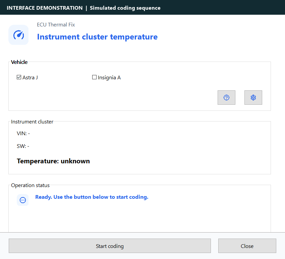
Task: Click the Ready status message
Action: 92,197
